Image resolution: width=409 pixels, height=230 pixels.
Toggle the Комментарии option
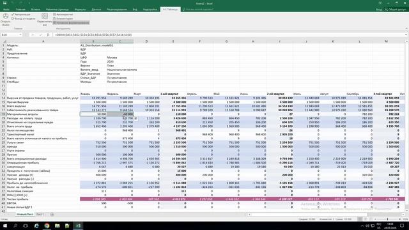tap(63, 19)
